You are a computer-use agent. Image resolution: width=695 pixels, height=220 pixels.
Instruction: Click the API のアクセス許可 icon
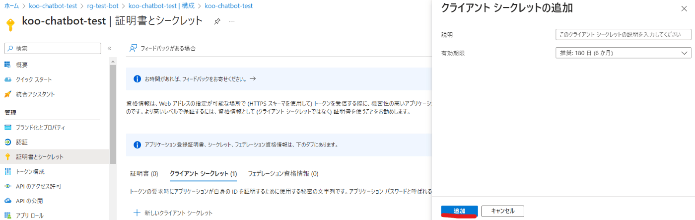(x=7, y=186)
